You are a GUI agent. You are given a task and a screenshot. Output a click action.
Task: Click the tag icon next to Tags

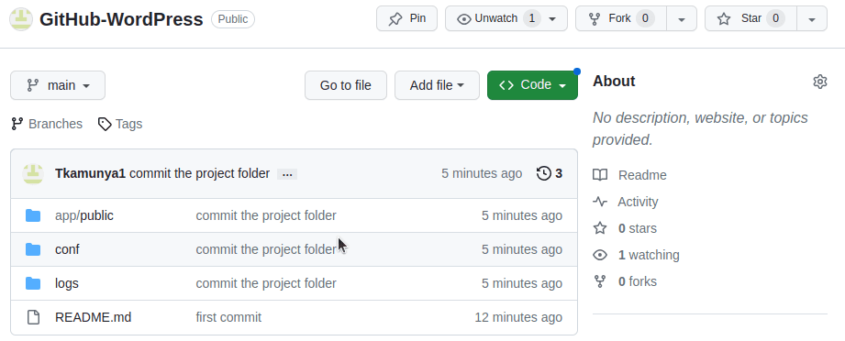coord(105,124)
